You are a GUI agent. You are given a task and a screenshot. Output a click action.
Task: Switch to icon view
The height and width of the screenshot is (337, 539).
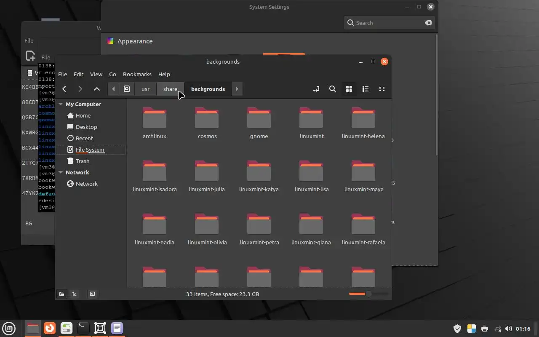(x=349, y=89)
